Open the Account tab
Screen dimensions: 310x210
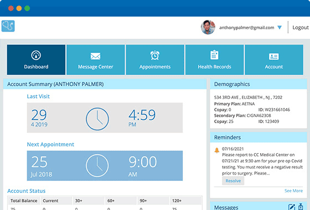click(x=274, y=60)
